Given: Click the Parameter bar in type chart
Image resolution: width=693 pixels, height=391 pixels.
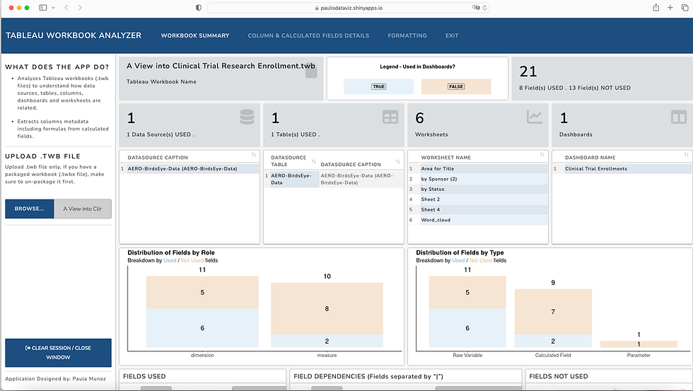Looking at the screenshot, I should point(639,344).
